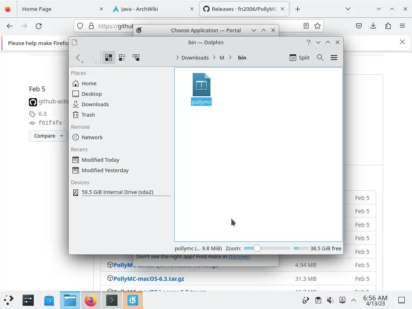Open the clipboard tray icon
Screen dimensions: 412x309
point(318,300)
